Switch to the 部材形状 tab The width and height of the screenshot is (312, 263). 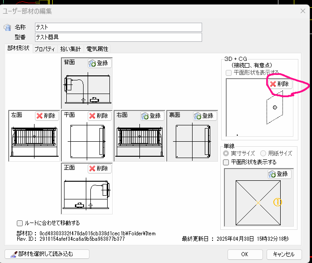tap(18, 48)
